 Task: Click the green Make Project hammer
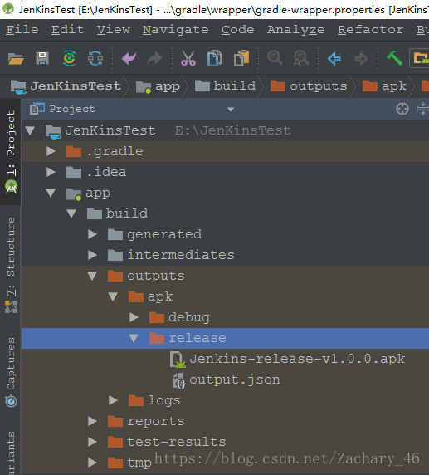point(394,58)
